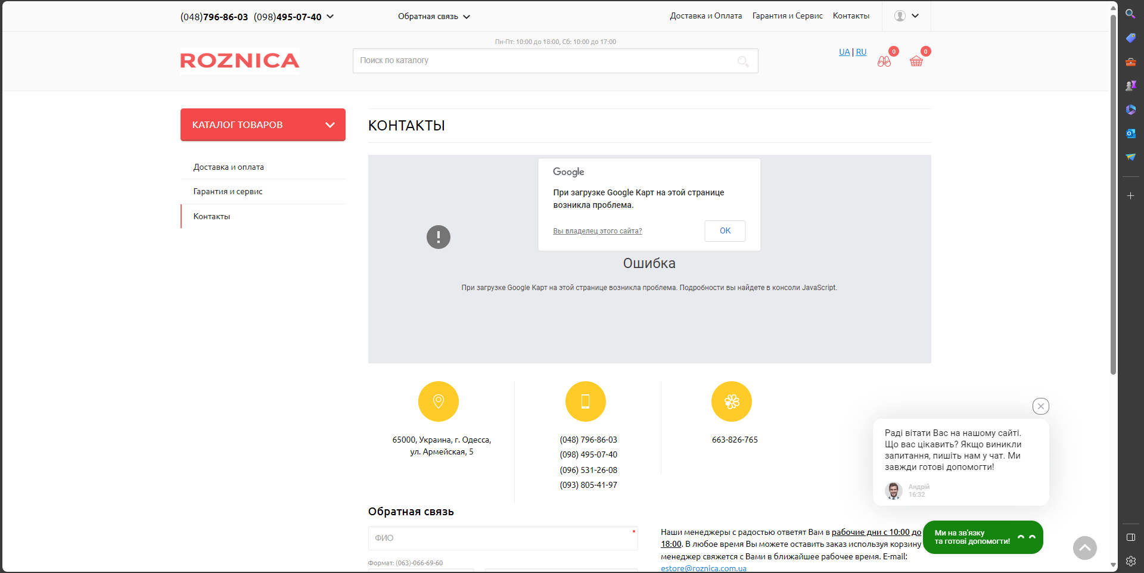
Task: Open browser sidebar search icon
Action: click(x=1130, y=14)
